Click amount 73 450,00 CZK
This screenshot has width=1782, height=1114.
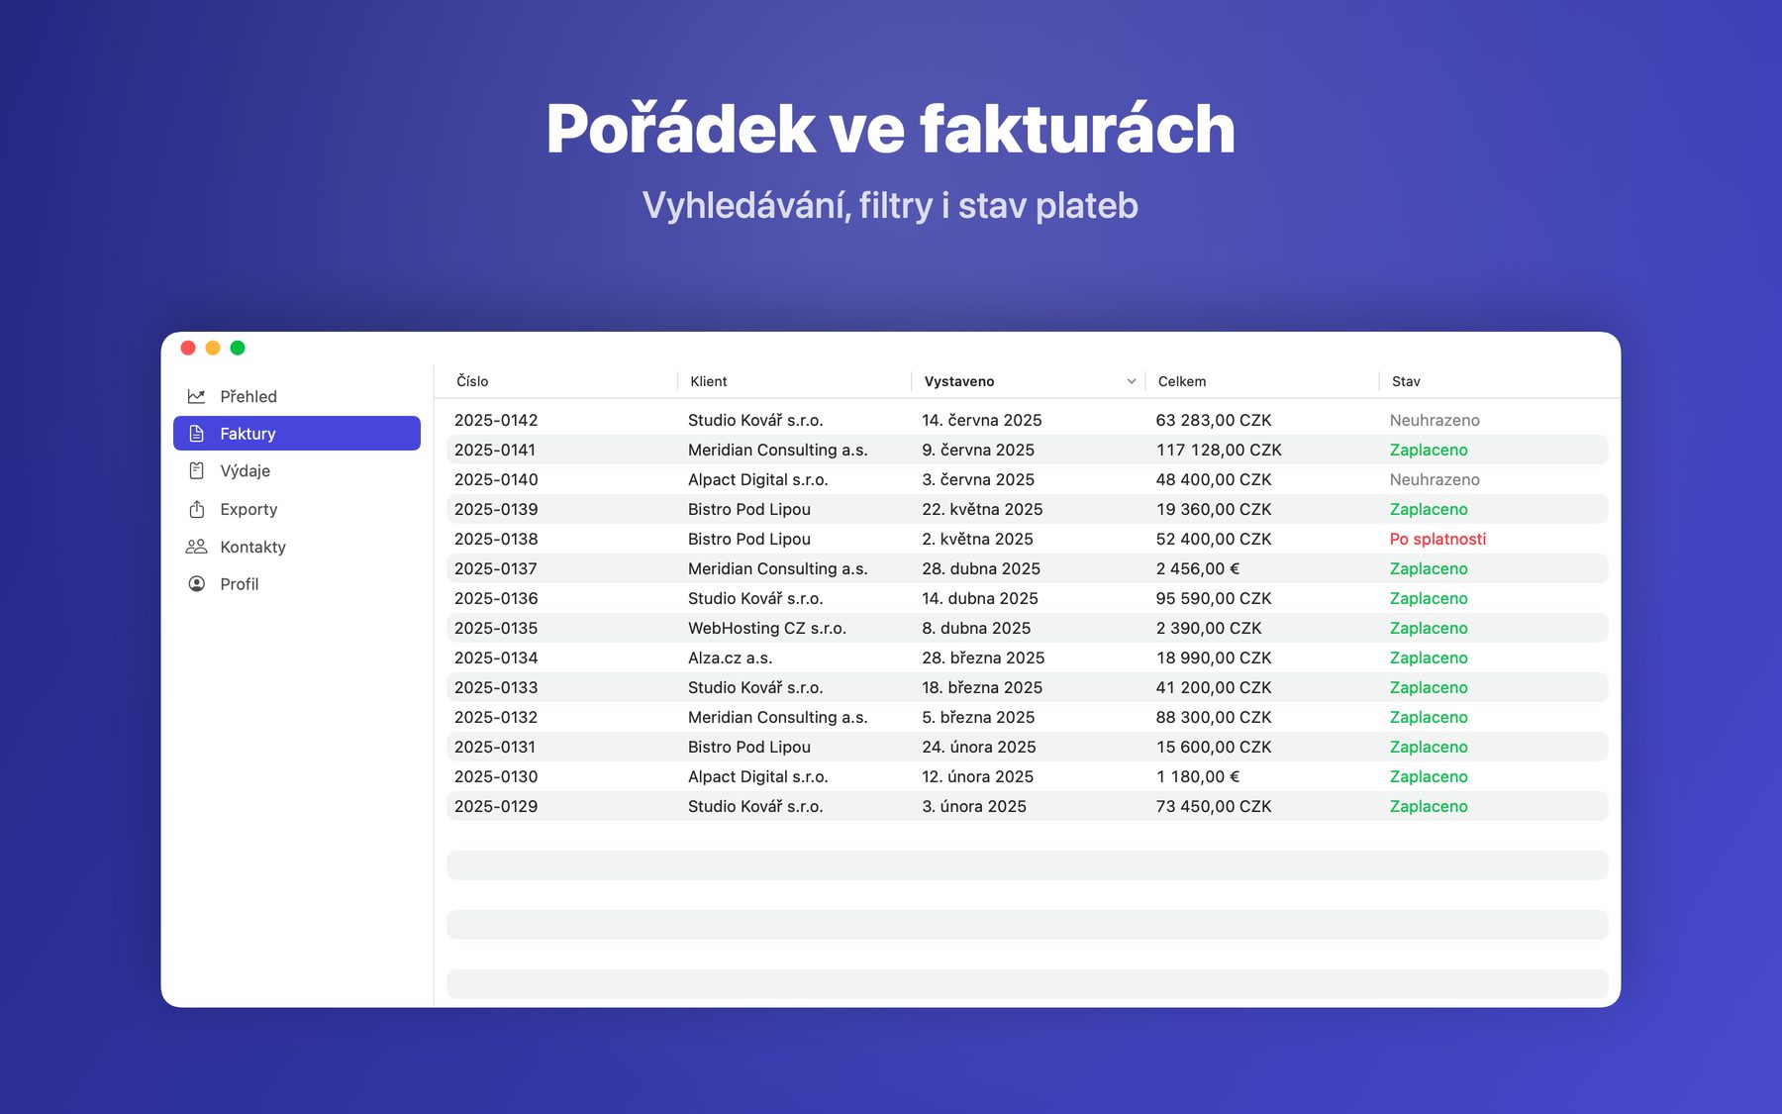1214,806
